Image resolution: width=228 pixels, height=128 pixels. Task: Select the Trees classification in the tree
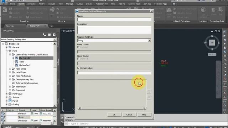click(x=22, y=62)
